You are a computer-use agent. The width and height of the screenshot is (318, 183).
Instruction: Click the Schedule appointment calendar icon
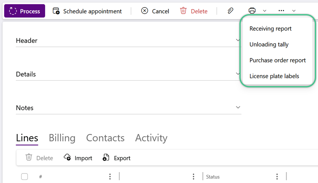coord(56,11)
